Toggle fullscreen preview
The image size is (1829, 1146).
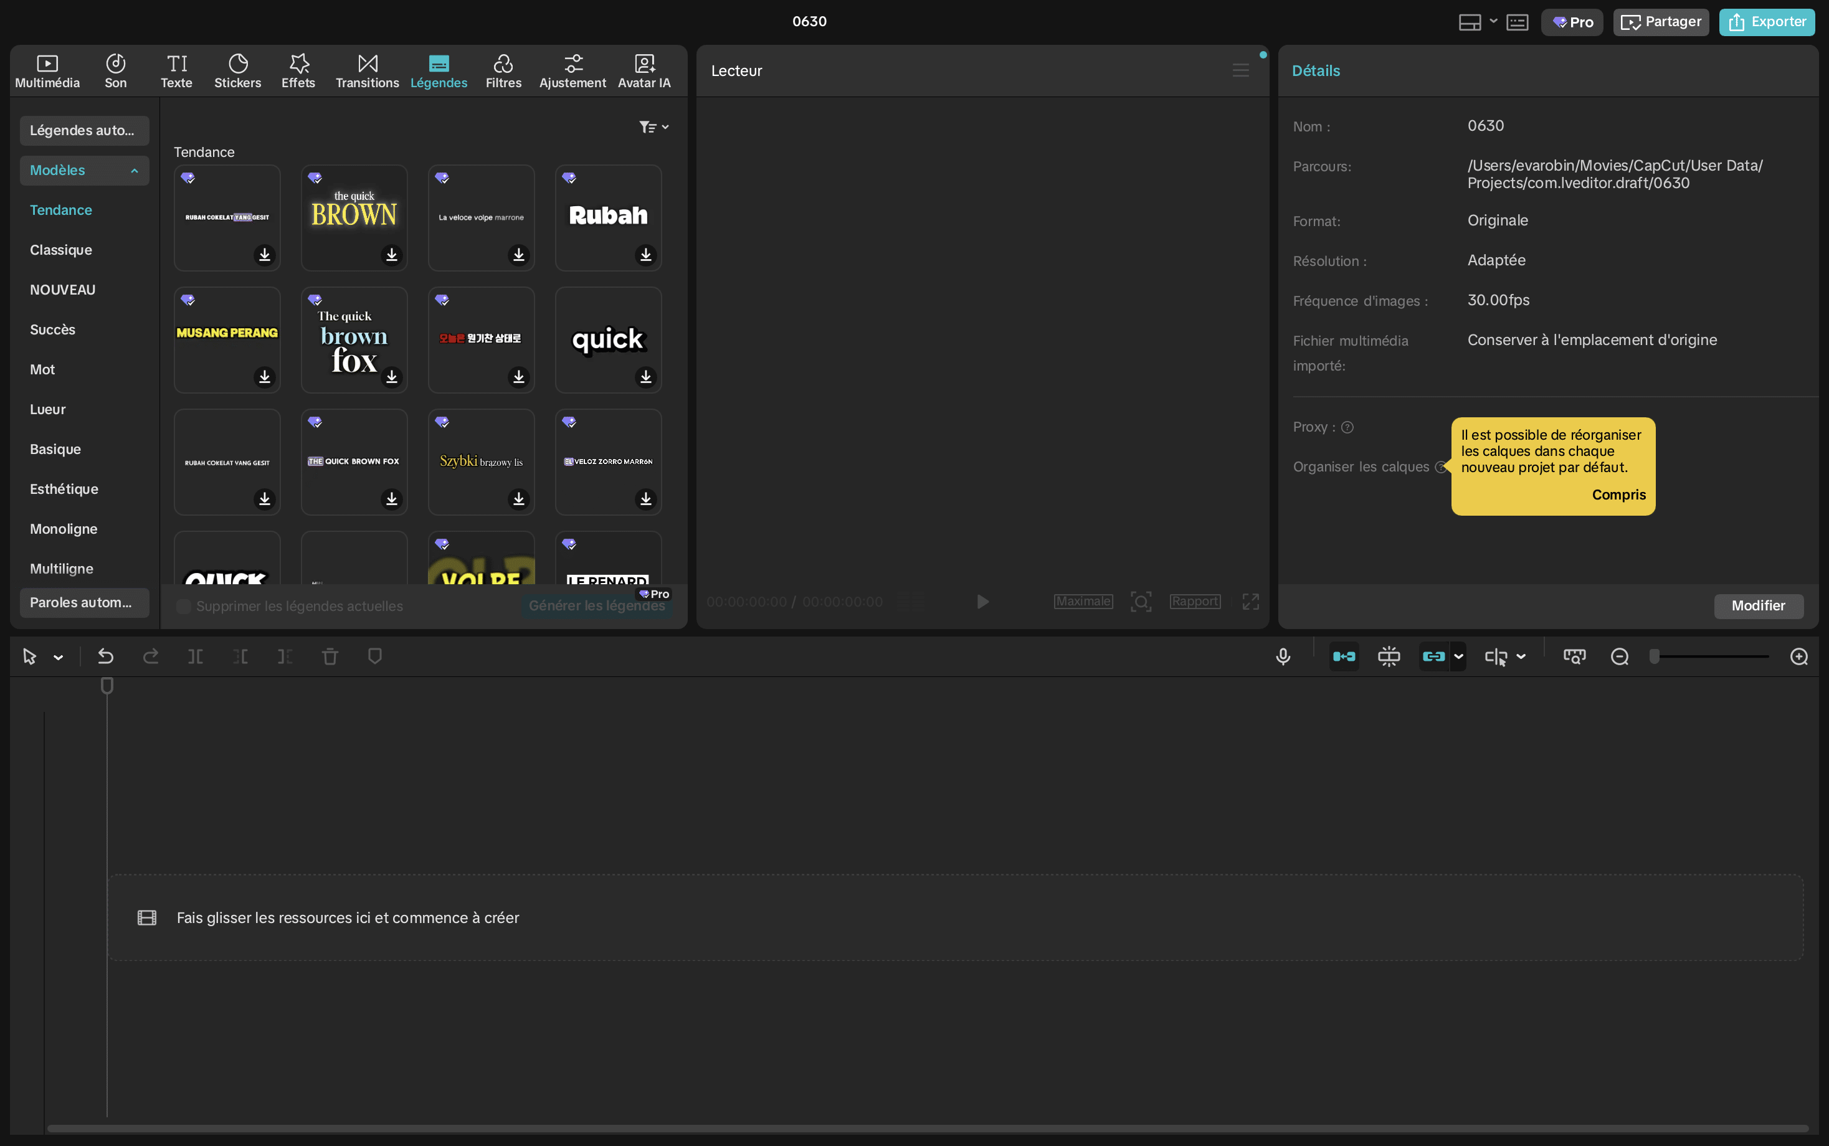[x=1251, y=602]
